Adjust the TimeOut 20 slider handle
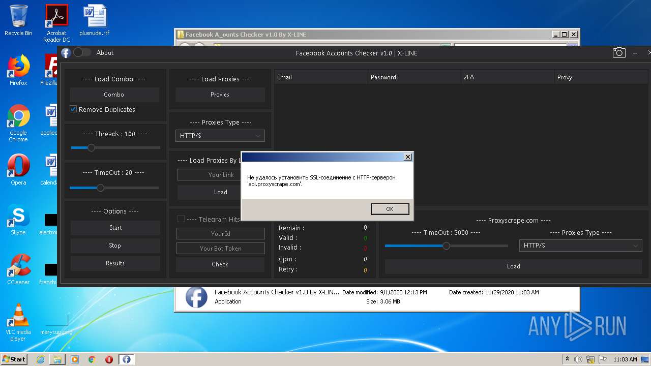This screenshot has height=366, width=651. (100, 188)
